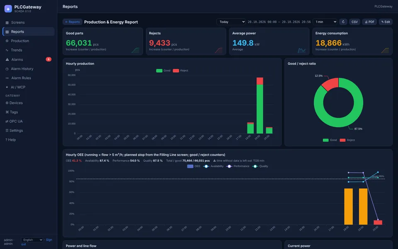The height and width of the screenshot is (249, 398).
Task: Click the Energy consumption sparkline icon
Action: pos(385,50)
